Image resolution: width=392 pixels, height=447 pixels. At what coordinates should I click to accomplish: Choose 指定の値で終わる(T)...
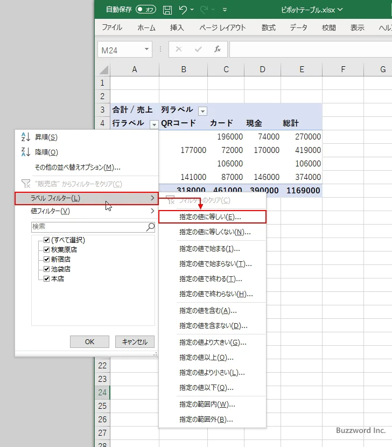click(x=212, y=279)
